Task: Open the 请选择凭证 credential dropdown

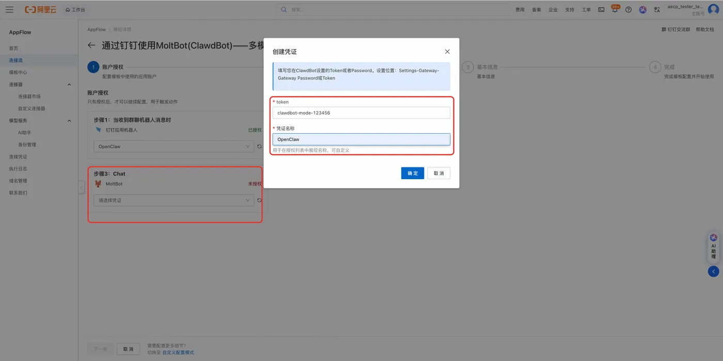Action: tap(174, 200)
